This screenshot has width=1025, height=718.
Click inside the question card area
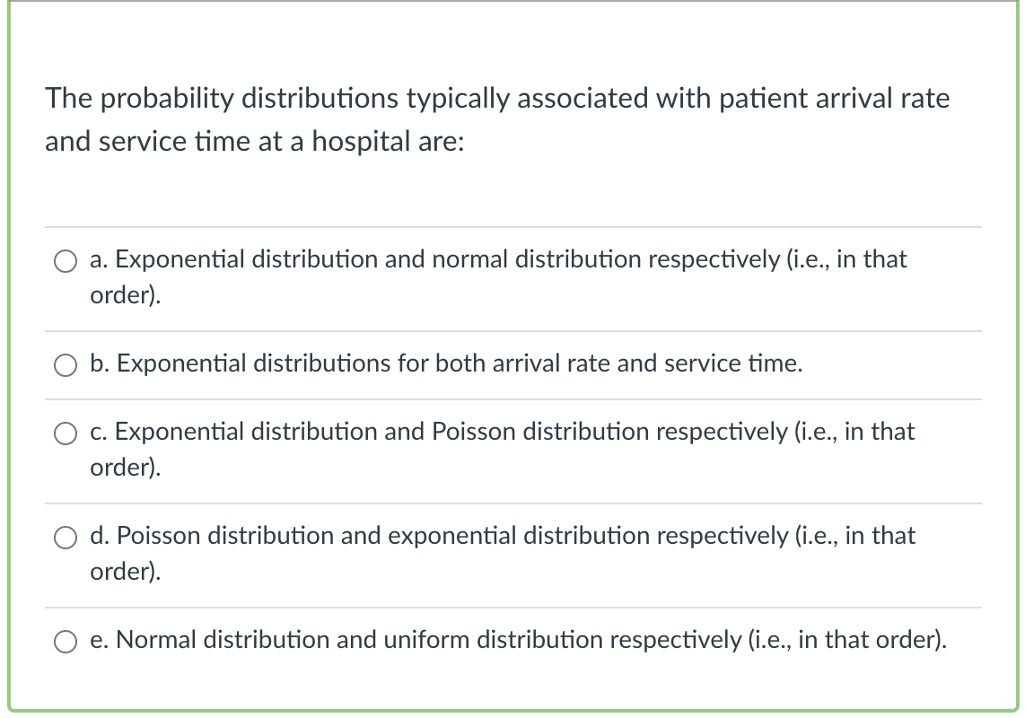512,188
